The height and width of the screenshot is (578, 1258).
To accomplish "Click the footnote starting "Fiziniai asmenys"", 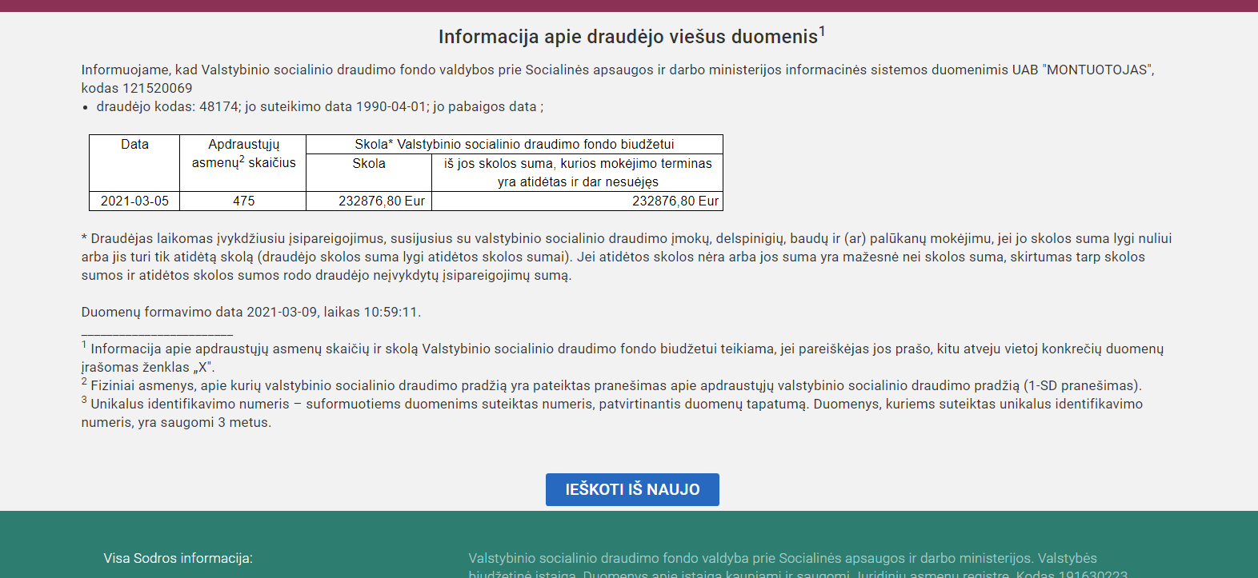I will [x=615, y=386].
